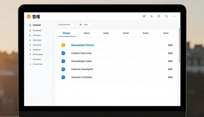Open the blue underlined active tab
The height and width of the screenshot is (117, 204).
tap(67, 33)
